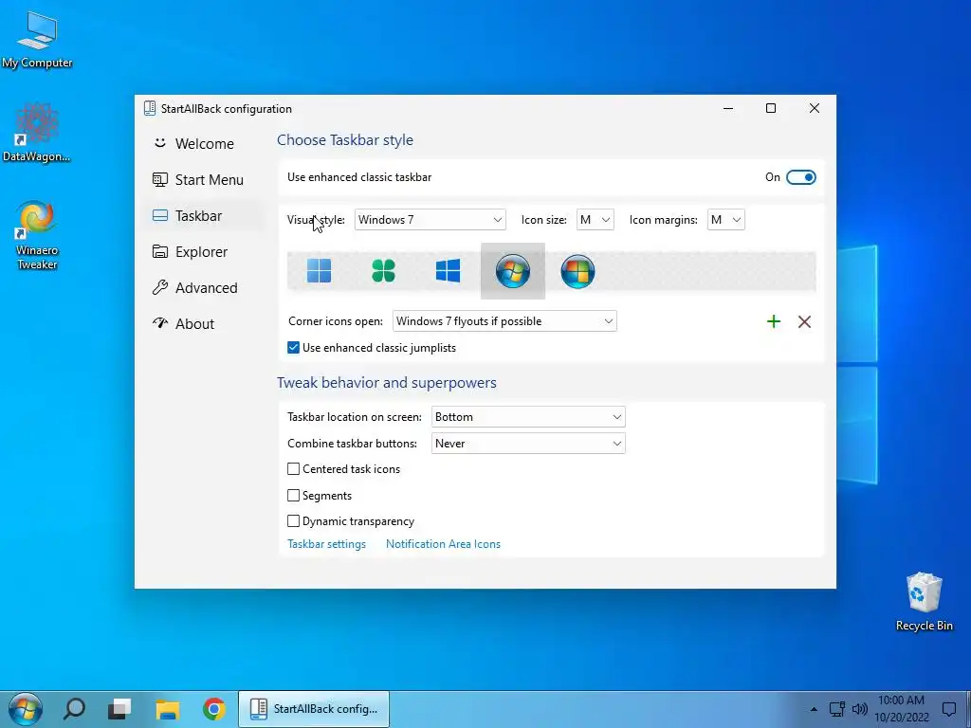Choose the green clover start button icon
Image resolution: width=971 pixels, height=728 pixels.
click(x=383, y=270)
